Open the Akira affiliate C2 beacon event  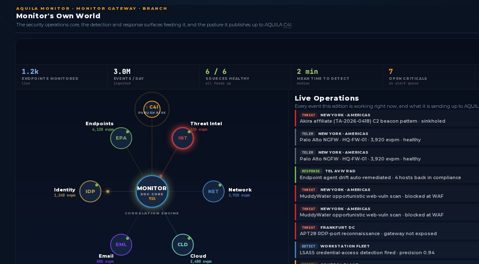point(387,118)
